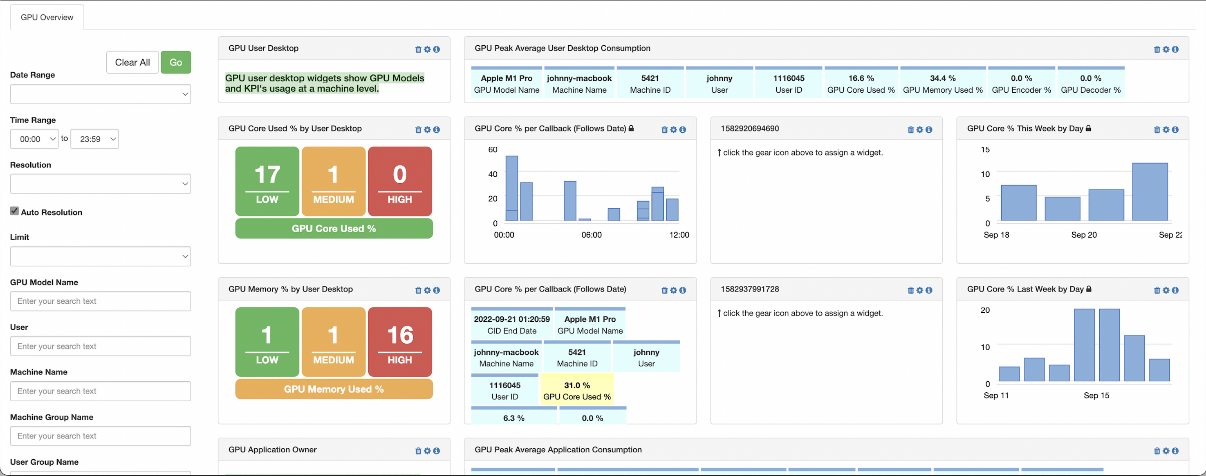1206x476 pixels.
Task: Expand the Limit dropdown
Action: (x=100, y=256)
